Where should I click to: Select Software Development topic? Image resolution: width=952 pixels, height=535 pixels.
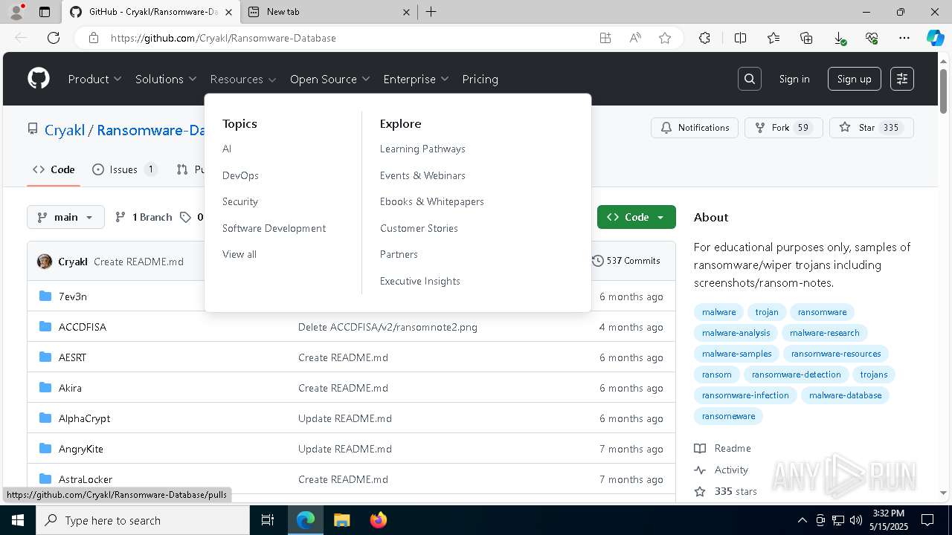click(x=274, y=228)
